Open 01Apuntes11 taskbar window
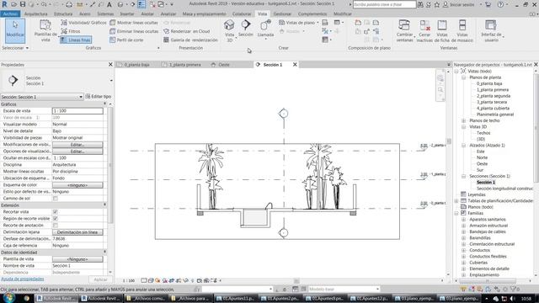 [x=237, y=298]
